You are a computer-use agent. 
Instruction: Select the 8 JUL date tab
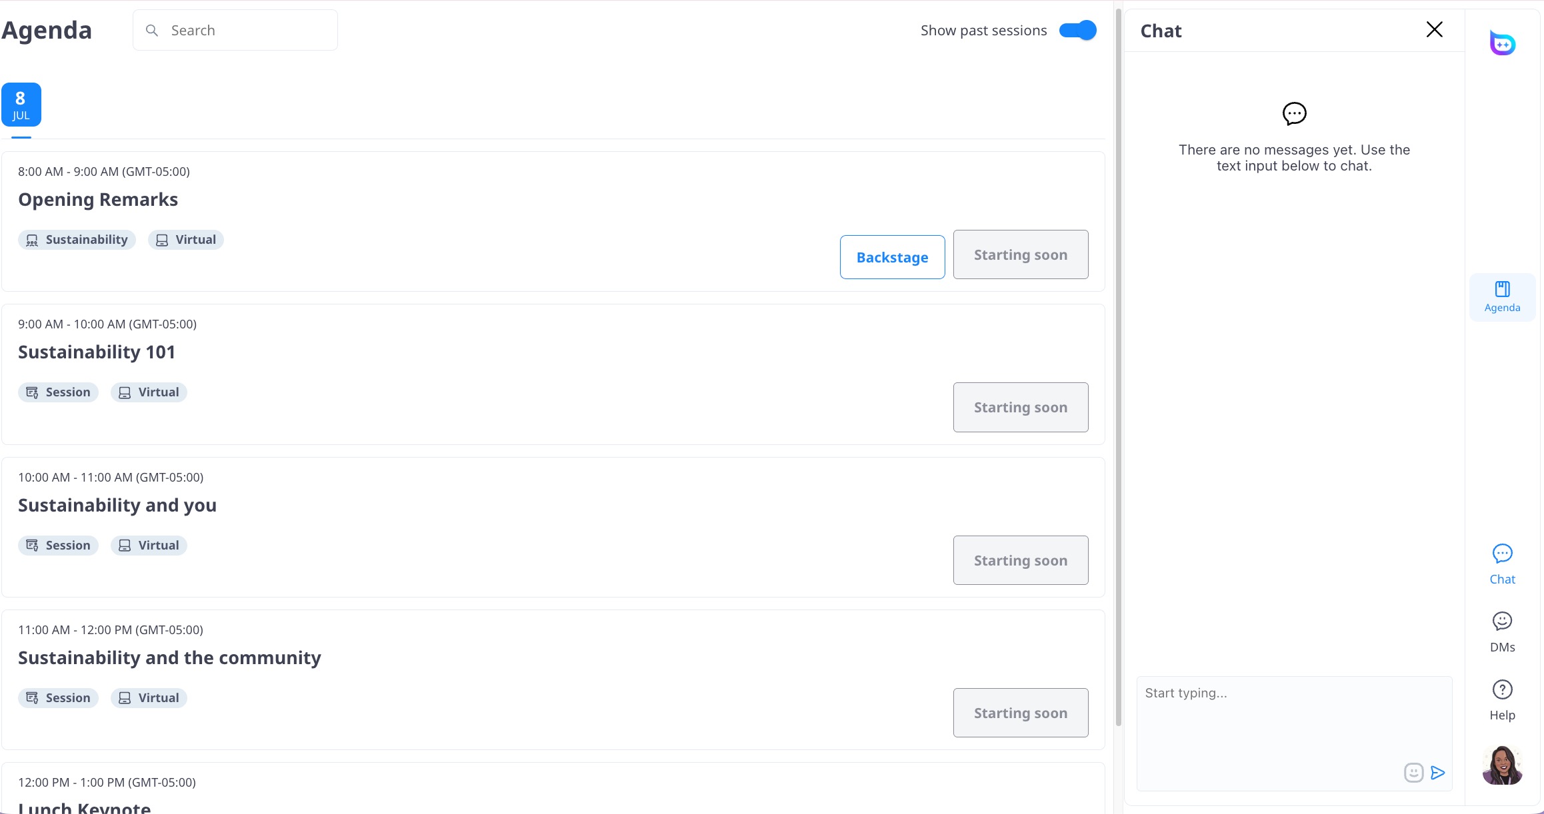[x=21, y=105]
